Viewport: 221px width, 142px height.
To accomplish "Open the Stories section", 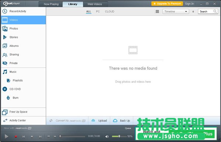I will (x=24, y=37).
